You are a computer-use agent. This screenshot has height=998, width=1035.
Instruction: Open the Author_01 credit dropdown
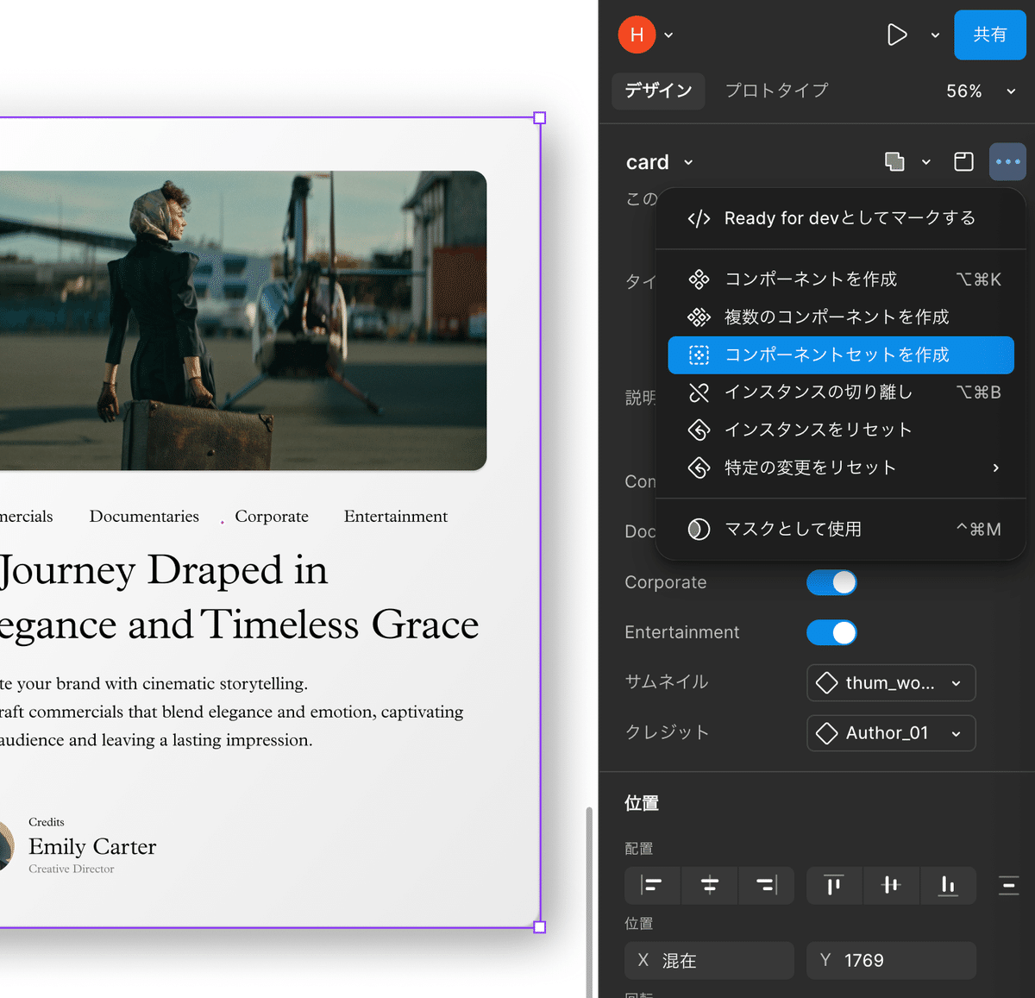891,733
